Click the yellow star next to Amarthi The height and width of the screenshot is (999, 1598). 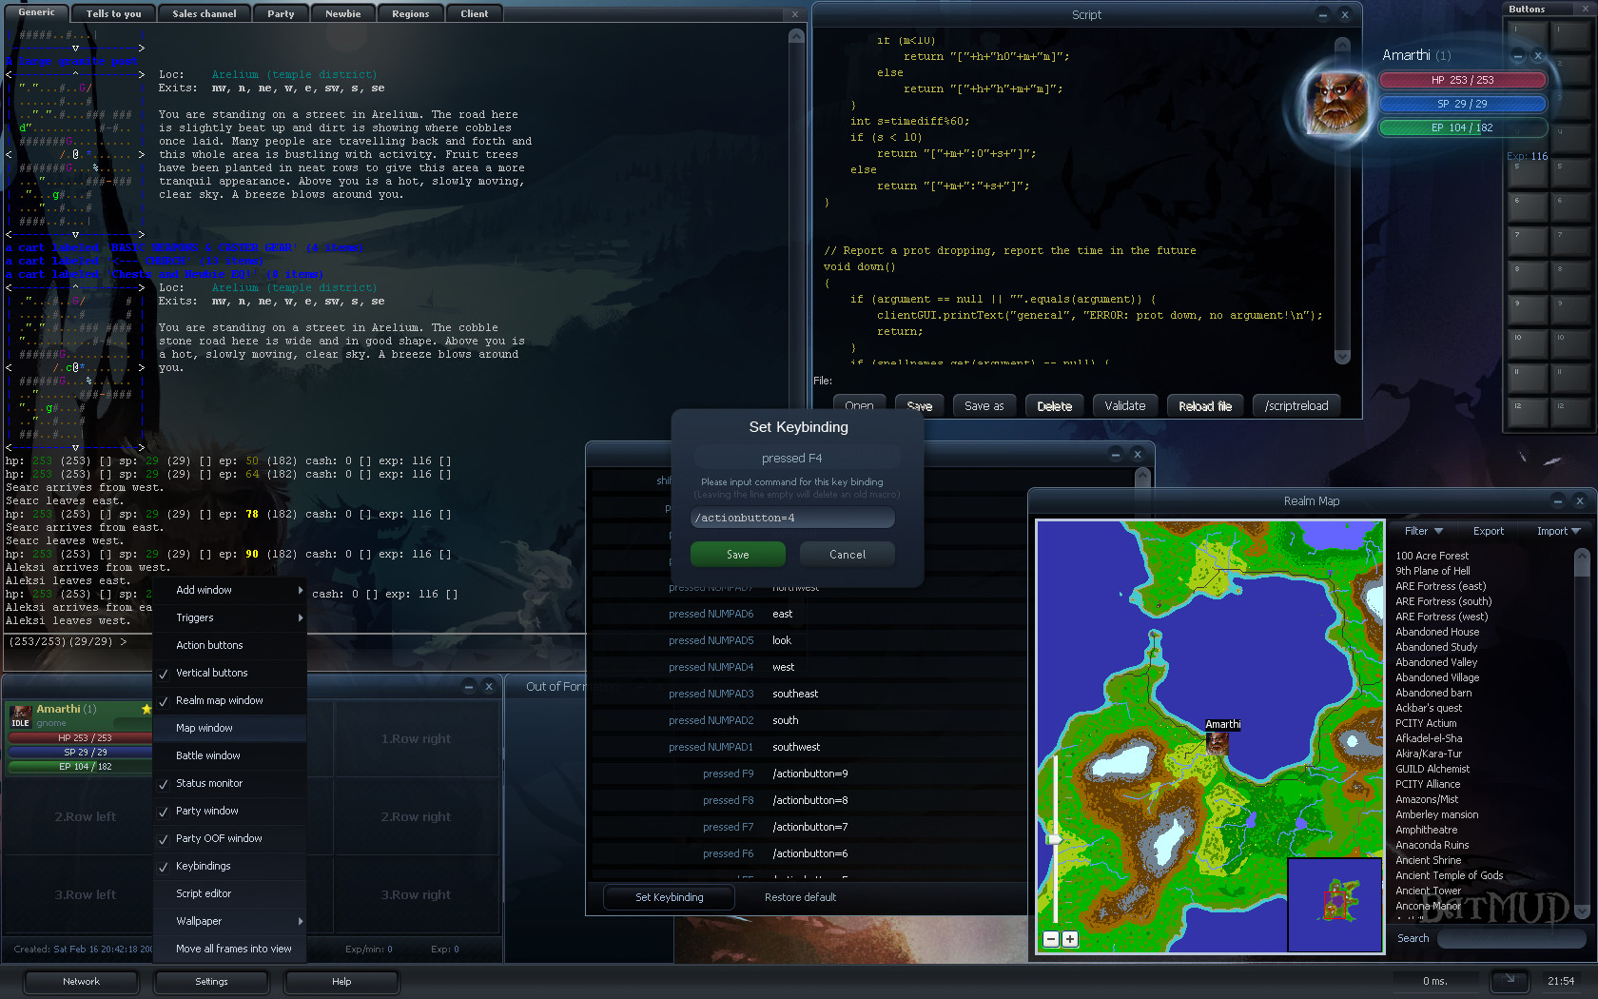pyautogui.click(x=147, y=708)
